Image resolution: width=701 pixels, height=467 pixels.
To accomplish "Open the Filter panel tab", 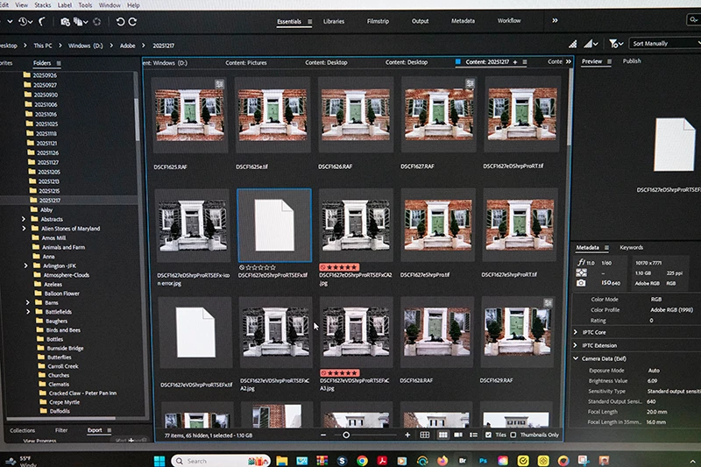I will (x=61, y=430).
